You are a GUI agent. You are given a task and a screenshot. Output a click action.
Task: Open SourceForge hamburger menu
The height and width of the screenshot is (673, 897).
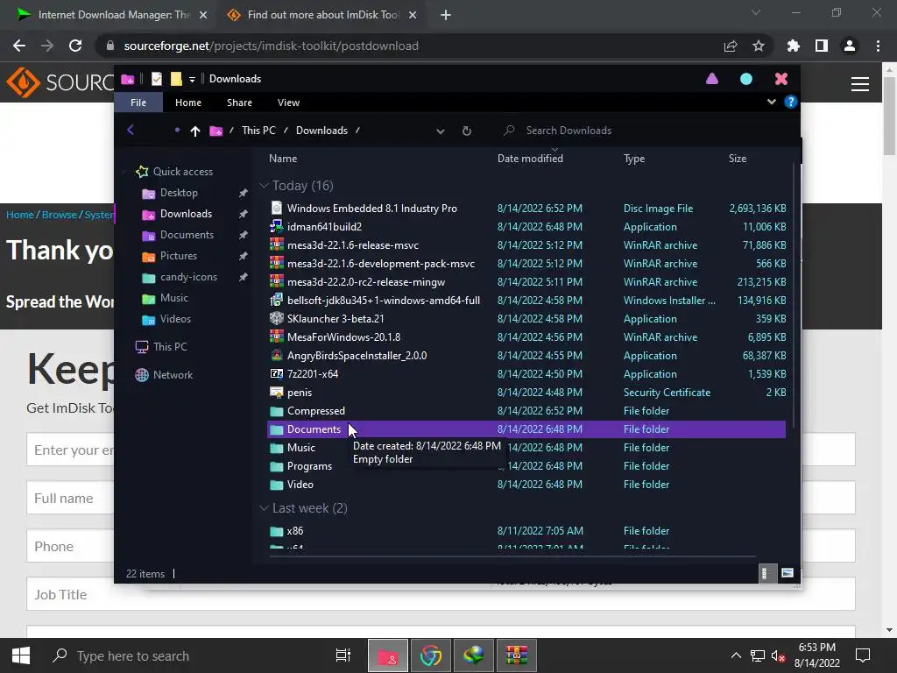pos(860,84)
